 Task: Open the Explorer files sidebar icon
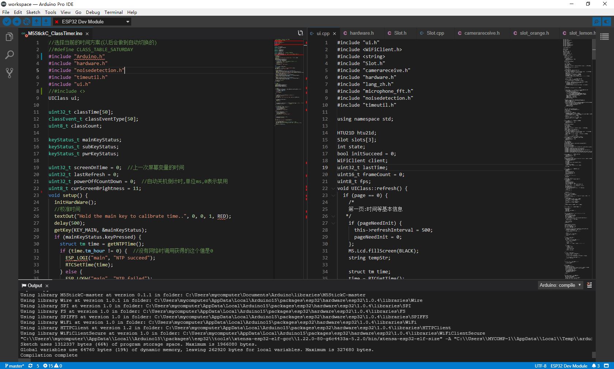pyautogui.click(x=10, y=37)
